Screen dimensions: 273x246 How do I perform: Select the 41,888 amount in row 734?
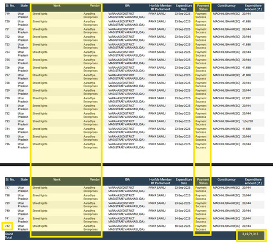point(246,129)
